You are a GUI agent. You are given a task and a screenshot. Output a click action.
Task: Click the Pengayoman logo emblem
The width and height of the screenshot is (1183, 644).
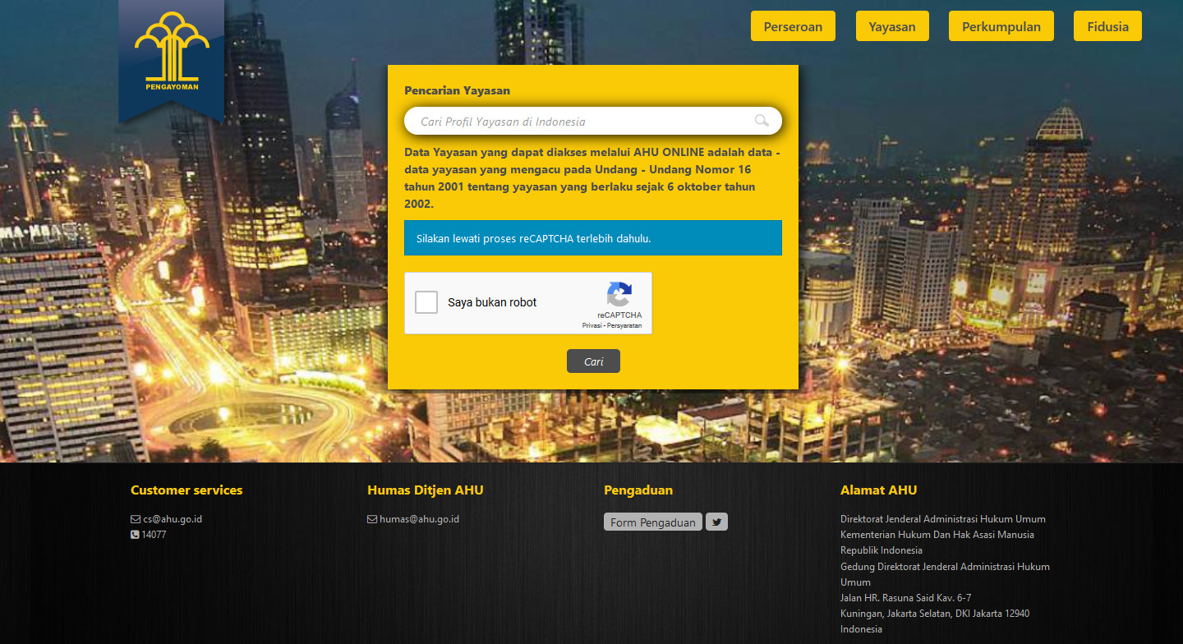[x=172, y=51]
